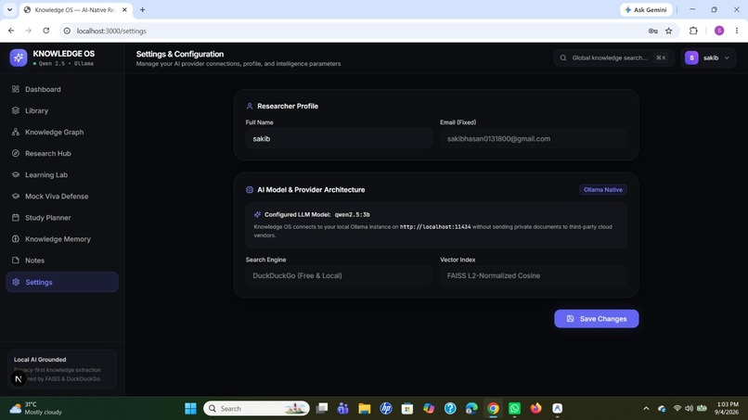Click the Search Engine DuckDuckGo field
Image resolution: width=748 pixels, height=420 pixels.
point(339,275)
